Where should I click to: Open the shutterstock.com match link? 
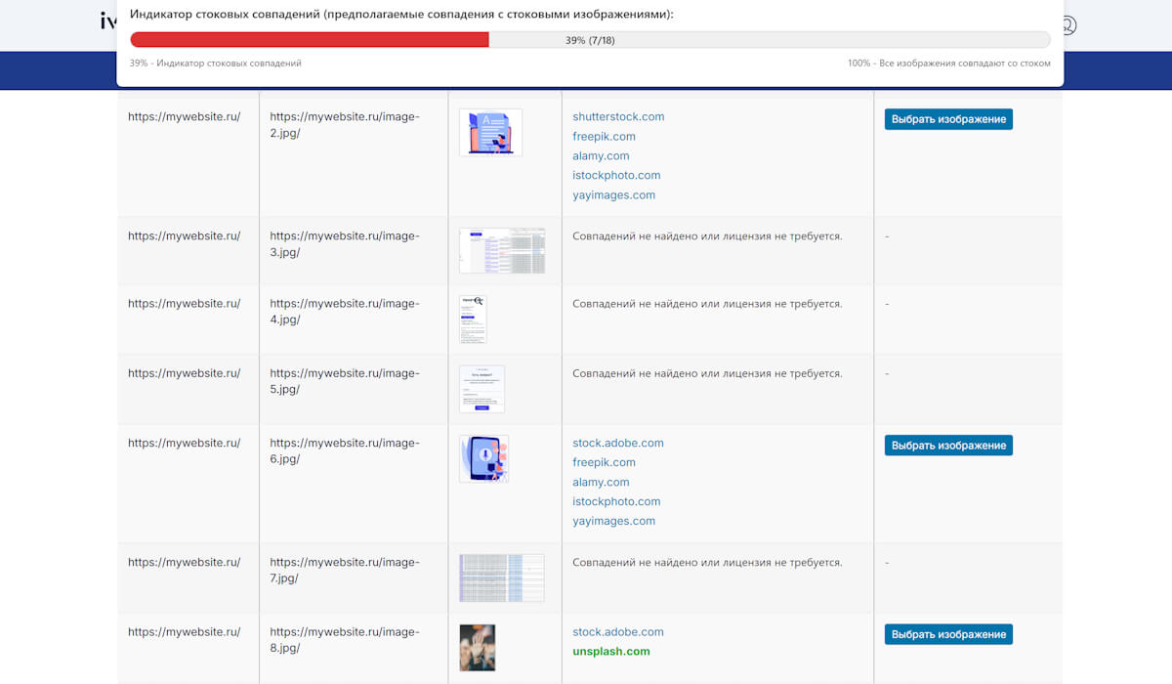618,116
